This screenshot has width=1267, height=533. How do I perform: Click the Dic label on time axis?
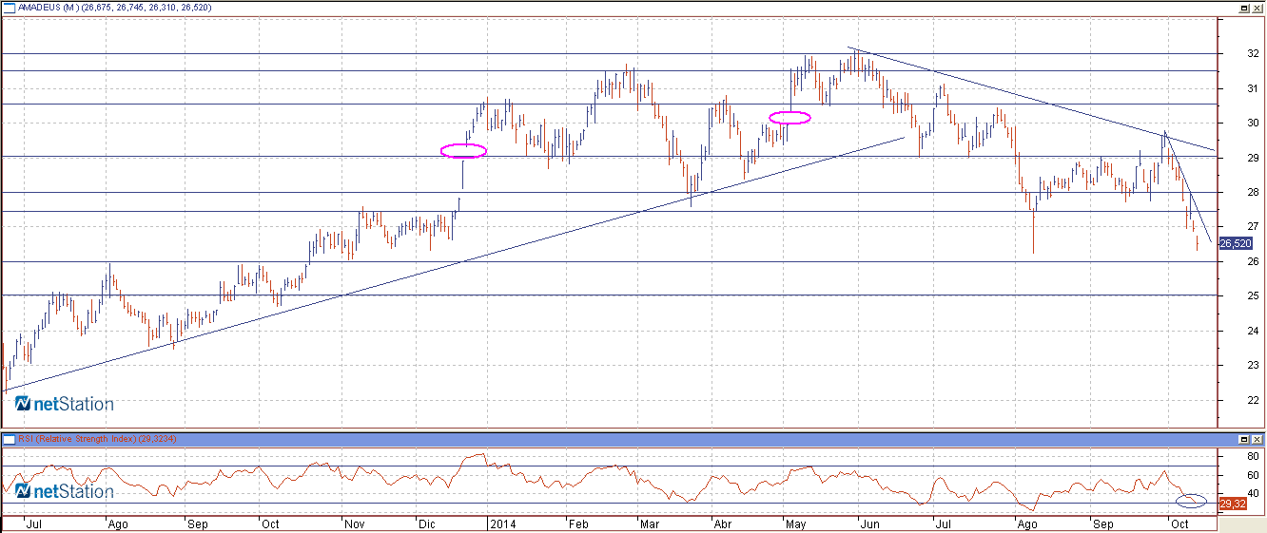[x=428, y=523]
